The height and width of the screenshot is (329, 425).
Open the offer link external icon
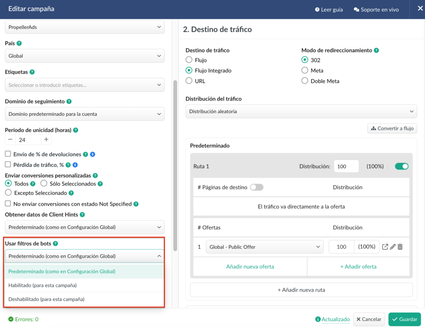(385, 247)
